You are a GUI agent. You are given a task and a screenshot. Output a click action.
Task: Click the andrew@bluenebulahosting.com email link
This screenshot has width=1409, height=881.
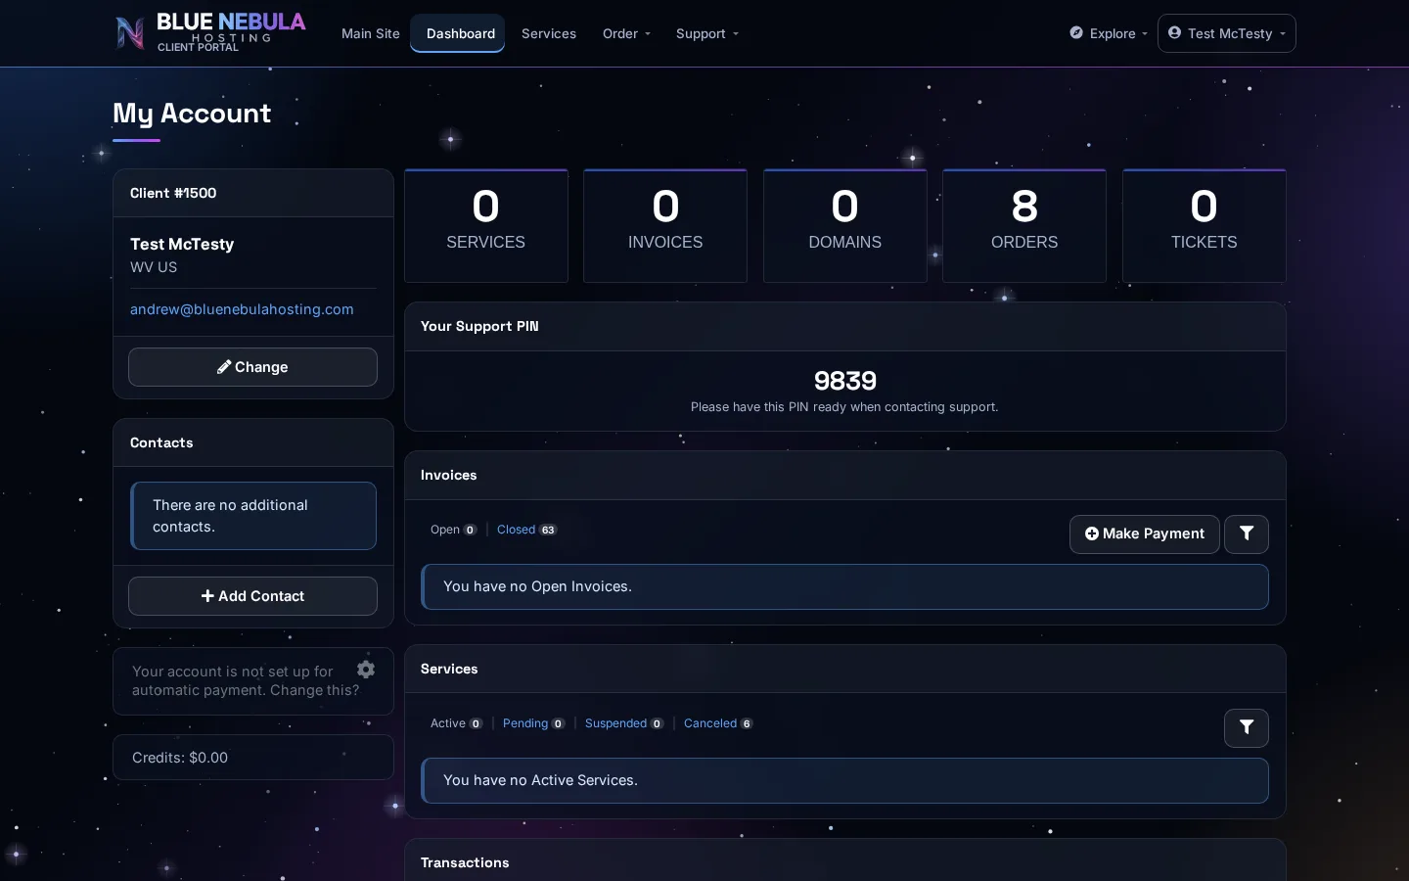pyautogui.click(x=242, y=309)
